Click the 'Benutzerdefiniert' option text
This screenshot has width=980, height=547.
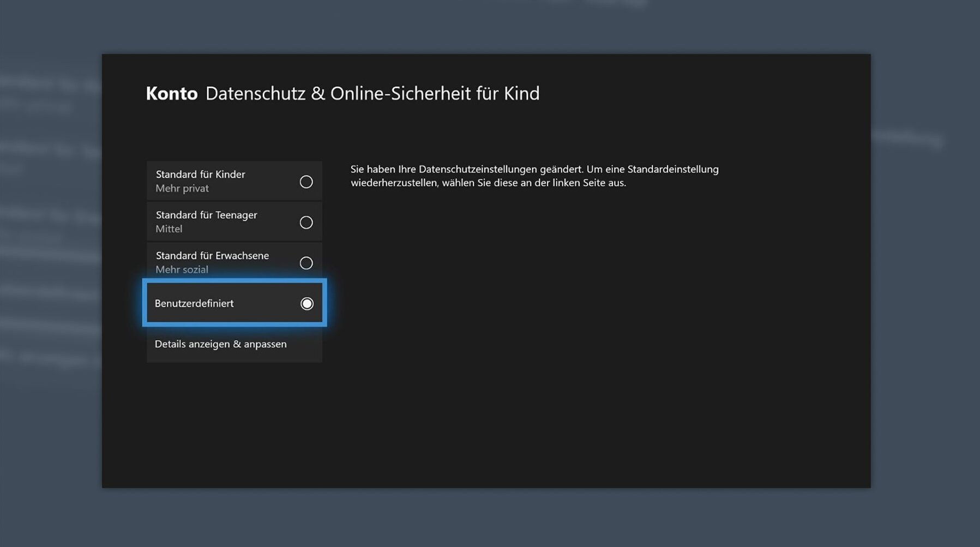(194, 303)
